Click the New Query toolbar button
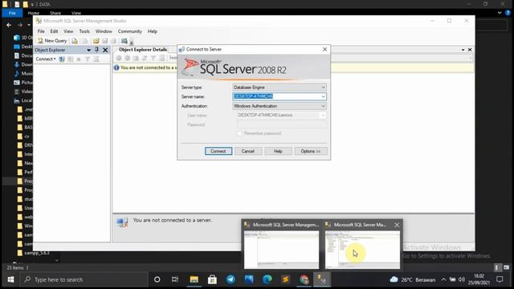This screenshot has height=289, width=514. click(52, 41)
